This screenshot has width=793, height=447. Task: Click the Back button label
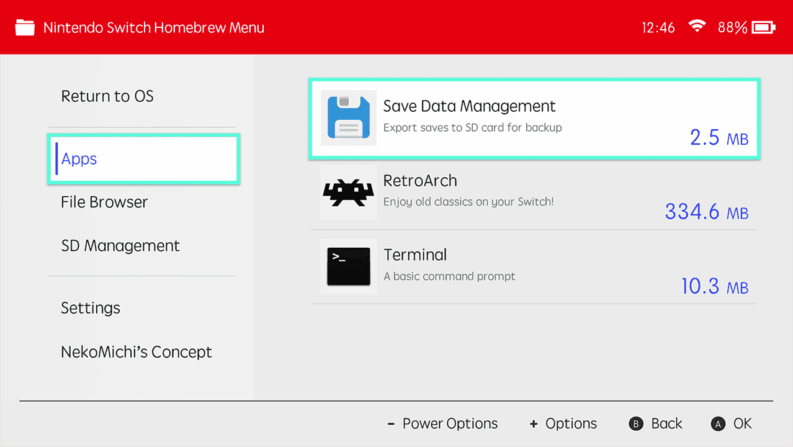coord(666,424)
